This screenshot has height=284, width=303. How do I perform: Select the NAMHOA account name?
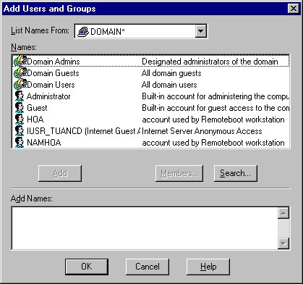click(44, 143)
